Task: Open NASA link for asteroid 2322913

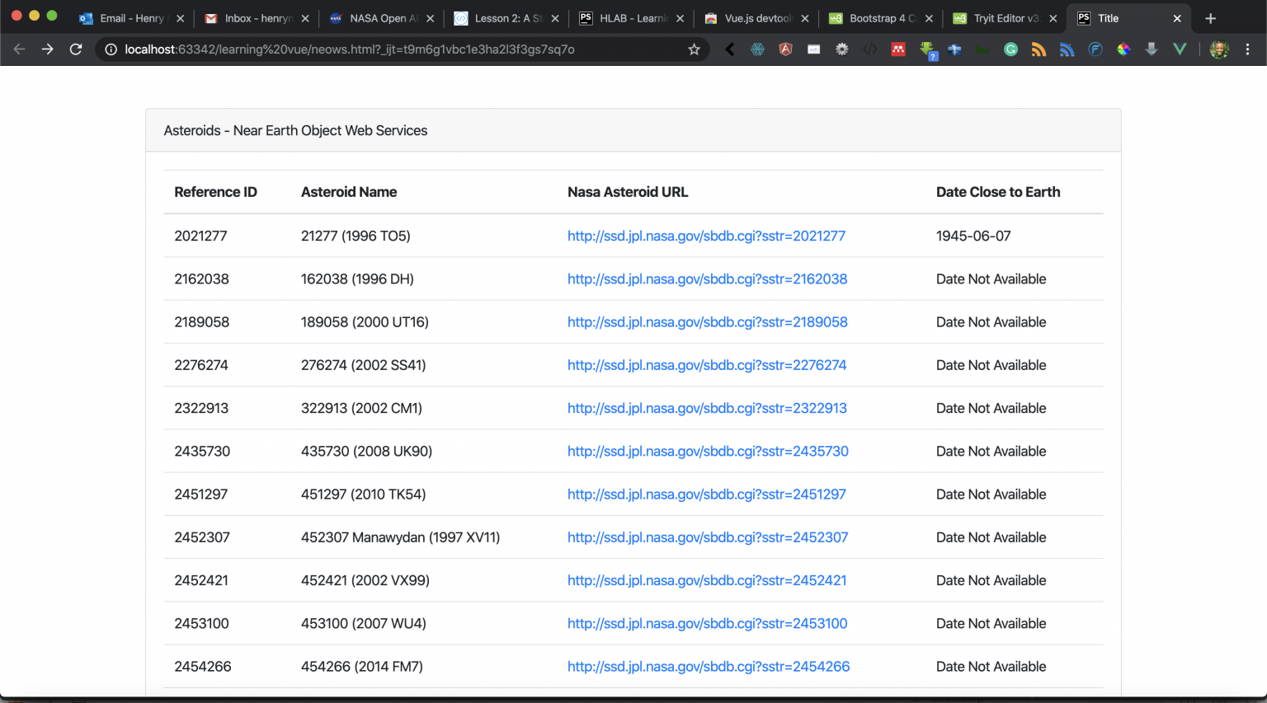Action: coord(707,408)
